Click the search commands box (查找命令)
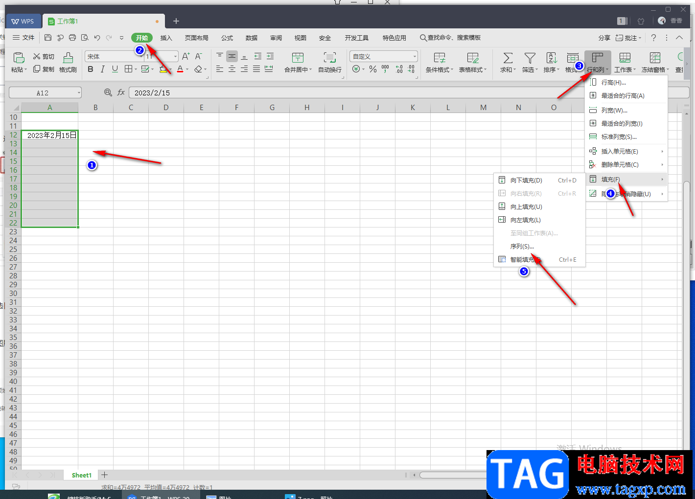The width and height of the screenshot is (695, 499). (450, 38)
